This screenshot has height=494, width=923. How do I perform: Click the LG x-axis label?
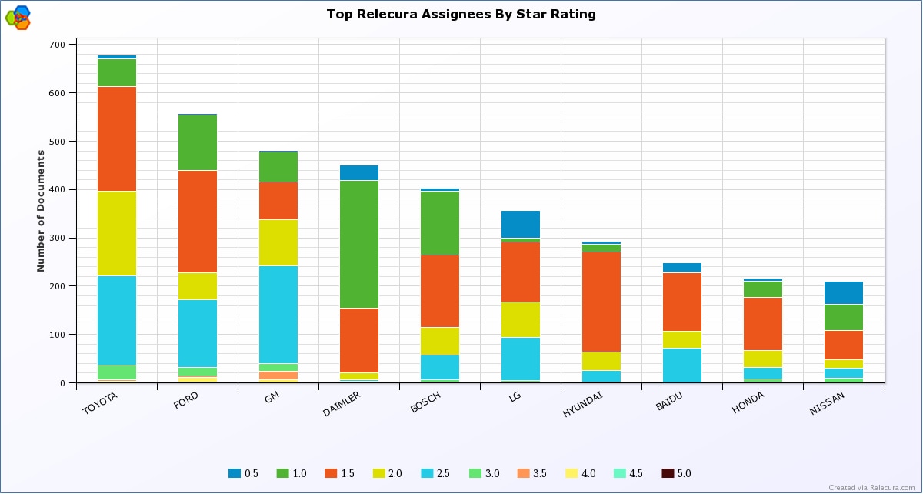click(514, 399)
